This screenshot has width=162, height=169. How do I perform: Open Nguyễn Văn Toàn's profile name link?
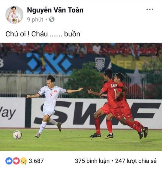coord(55,10)
